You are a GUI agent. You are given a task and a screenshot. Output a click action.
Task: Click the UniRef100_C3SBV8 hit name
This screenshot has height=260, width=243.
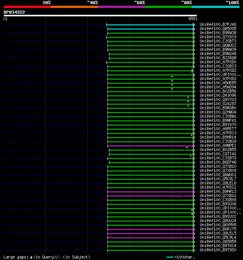pyautogui.click(x=218, y=200)
